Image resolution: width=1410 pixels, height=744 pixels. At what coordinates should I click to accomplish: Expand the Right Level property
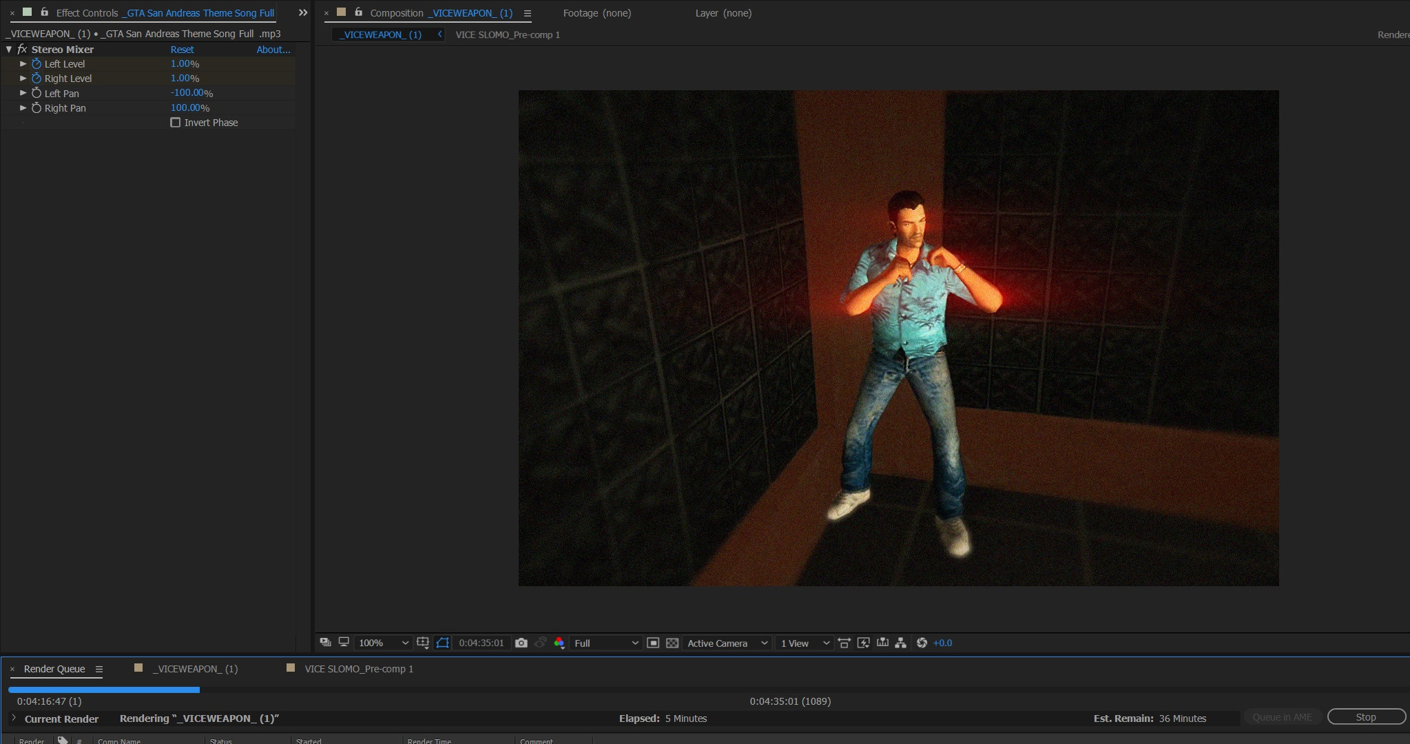23,79
